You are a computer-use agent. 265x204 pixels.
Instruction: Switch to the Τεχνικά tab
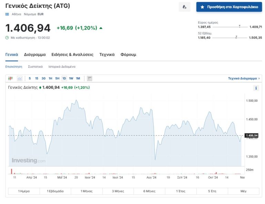(107, 54)
